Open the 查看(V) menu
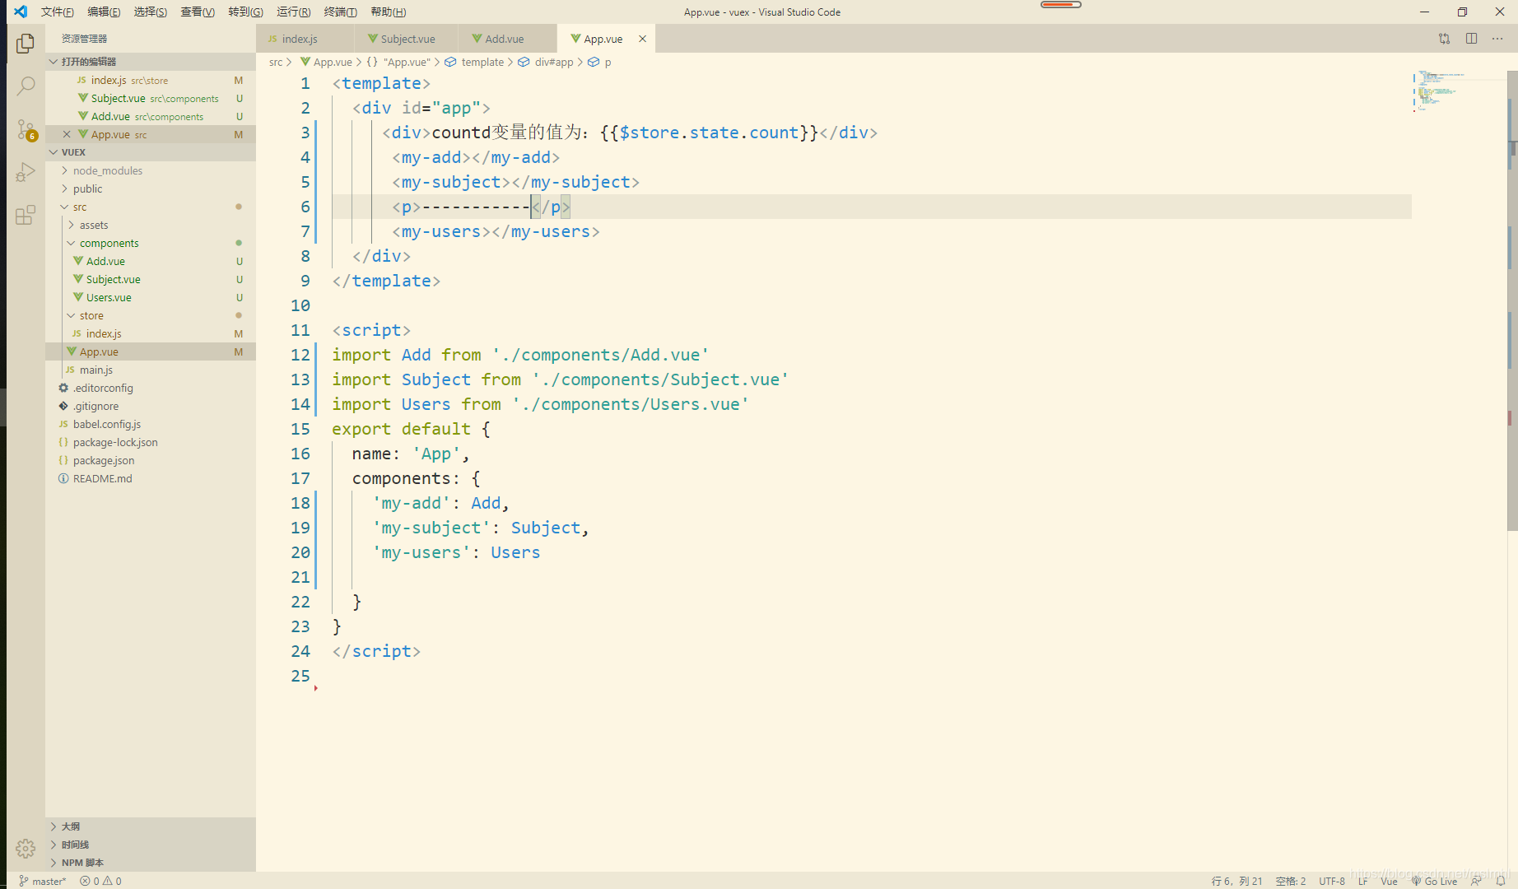 (198, 12)
